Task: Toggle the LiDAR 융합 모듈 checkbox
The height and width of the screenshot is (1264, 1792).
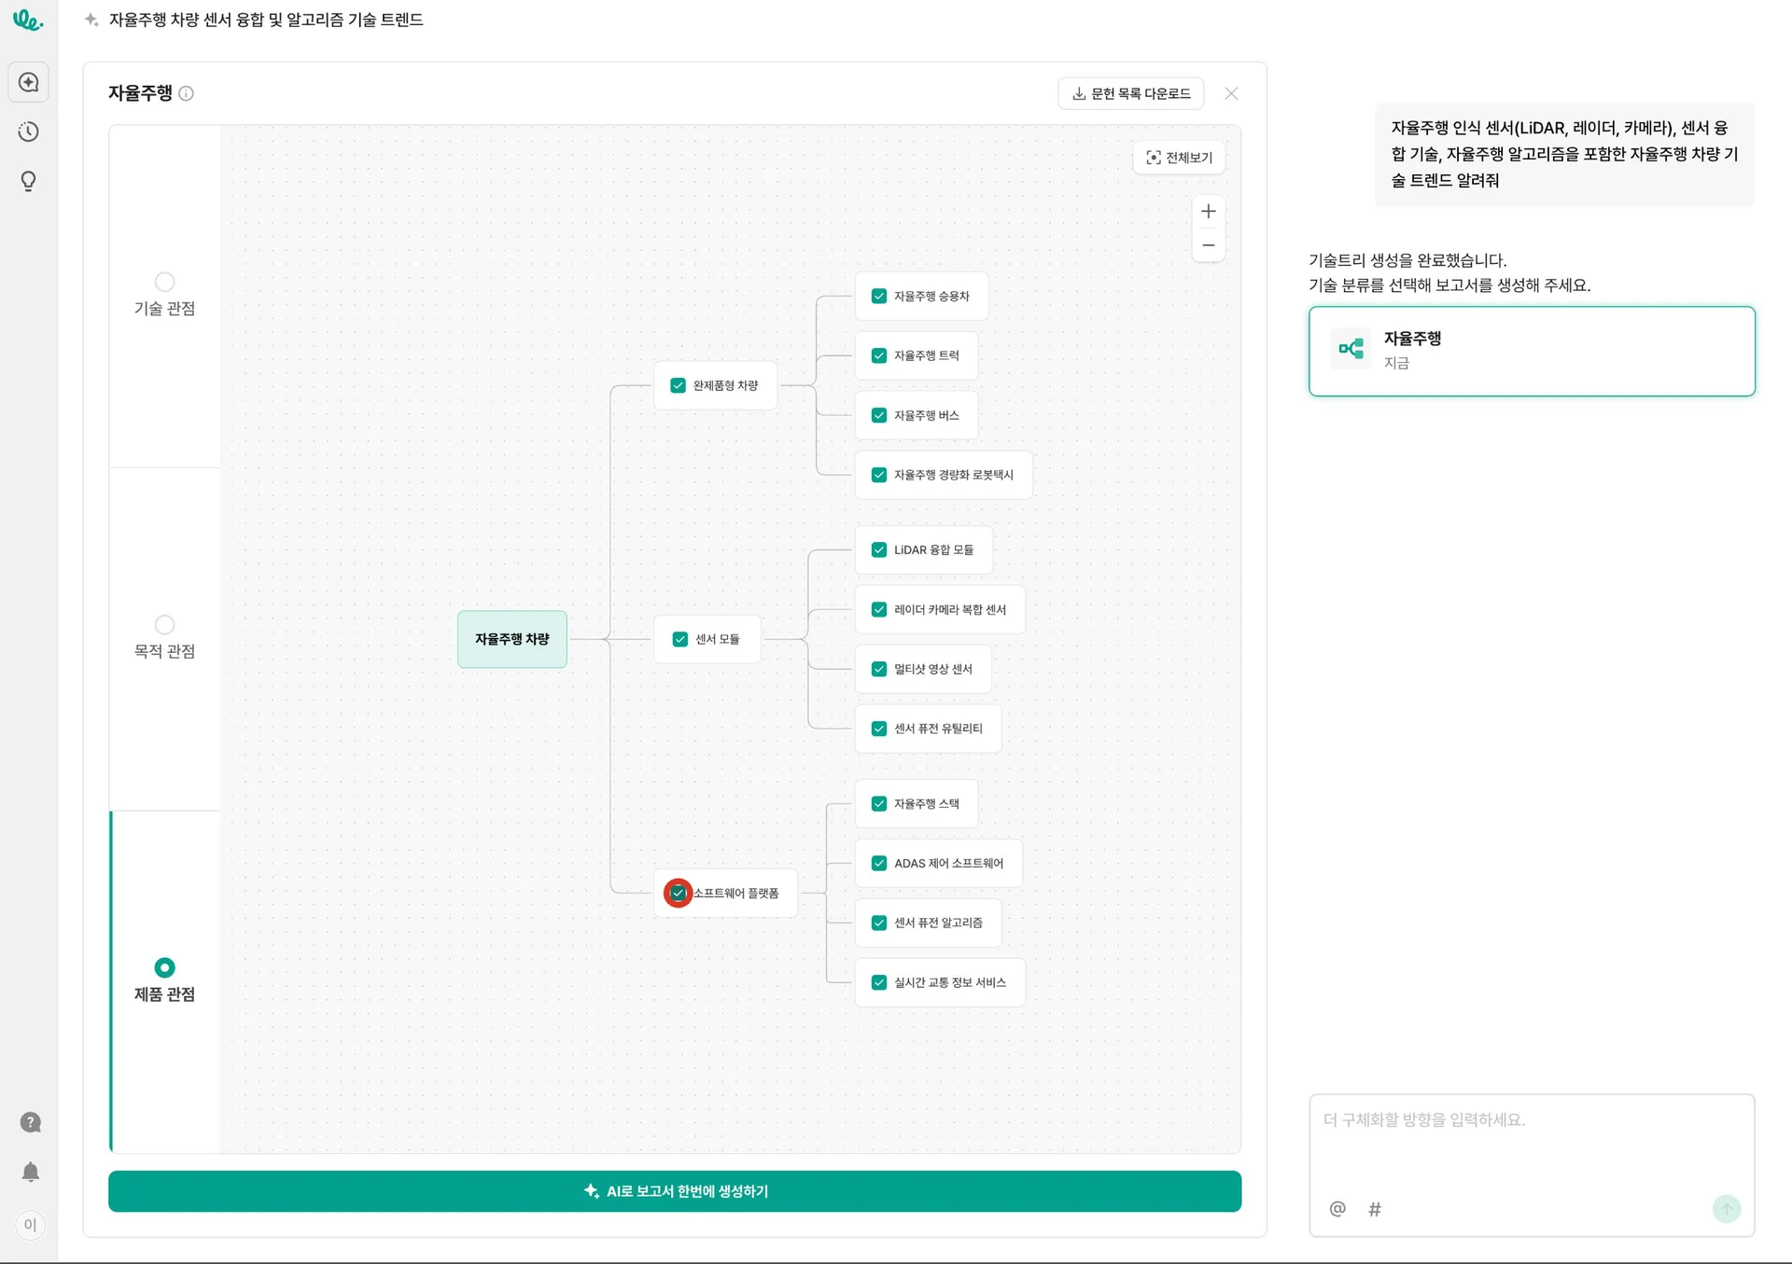Action: (x=879, y=549)
